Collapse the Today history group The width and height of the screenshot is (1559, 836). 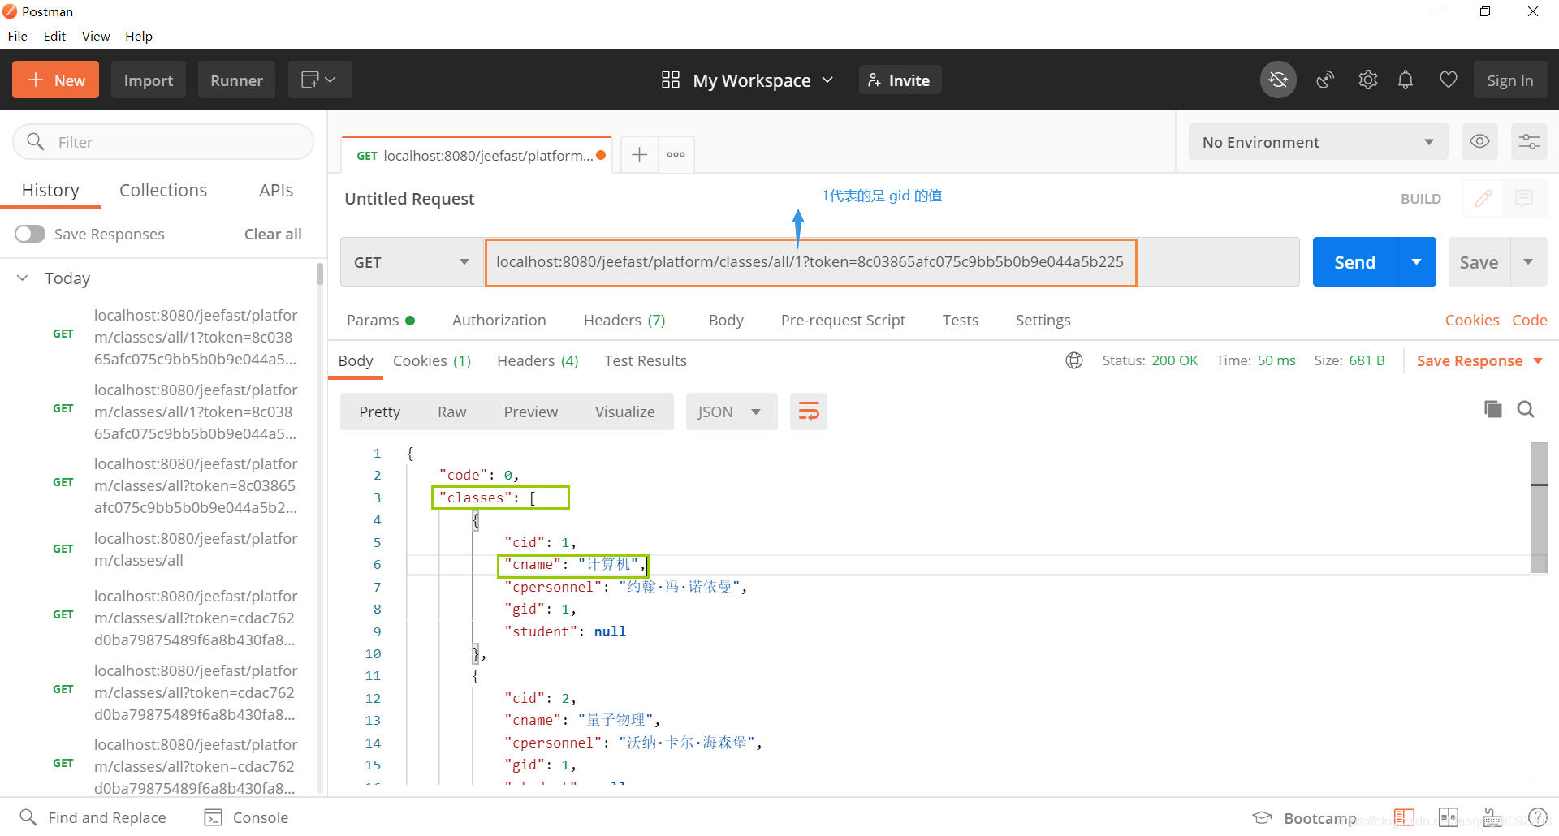pyautogui.click(x=23, y=278)
